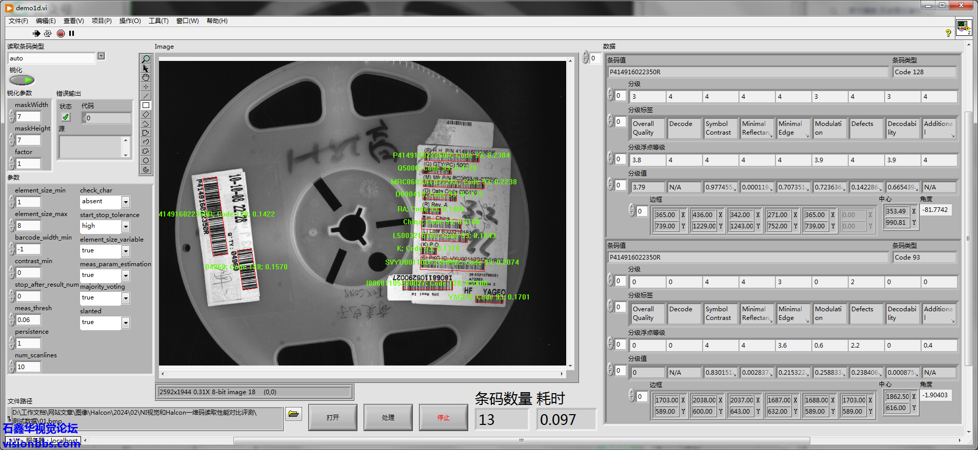Click the Run Continuously icon
This screenshot has height=450, width=978.
pyautogui.click(x=48, y=33)
